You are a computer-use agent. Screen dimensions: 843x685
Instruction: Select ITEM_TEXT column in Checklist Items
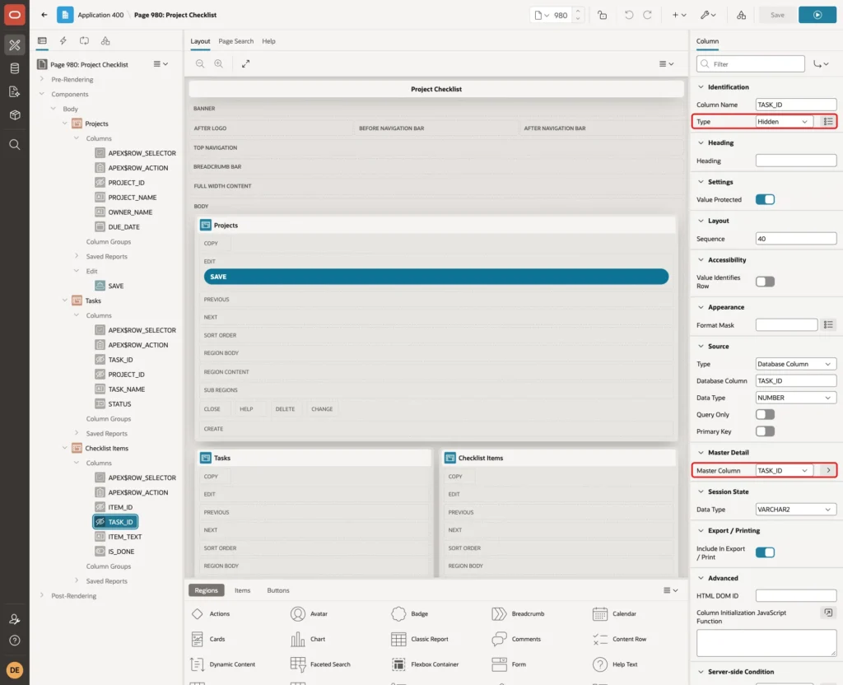[125, 537]
